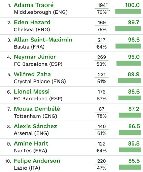Open Eden Hazard player link

[32, 22]
